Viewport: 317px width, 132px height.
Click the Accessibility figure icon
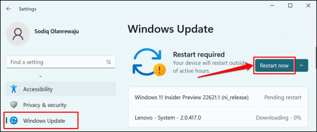[x=13, y=89]
